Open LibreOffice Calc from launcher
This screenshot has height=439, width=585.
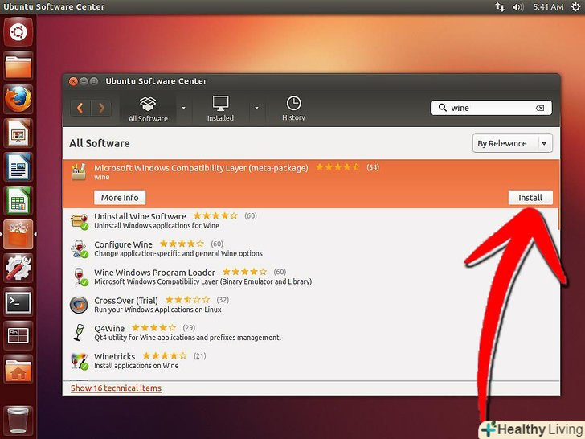(x=18, y=200)
